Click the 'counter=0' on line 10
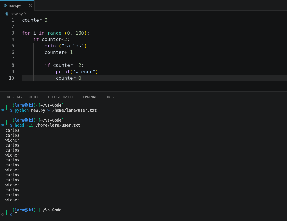 [69, 78]
